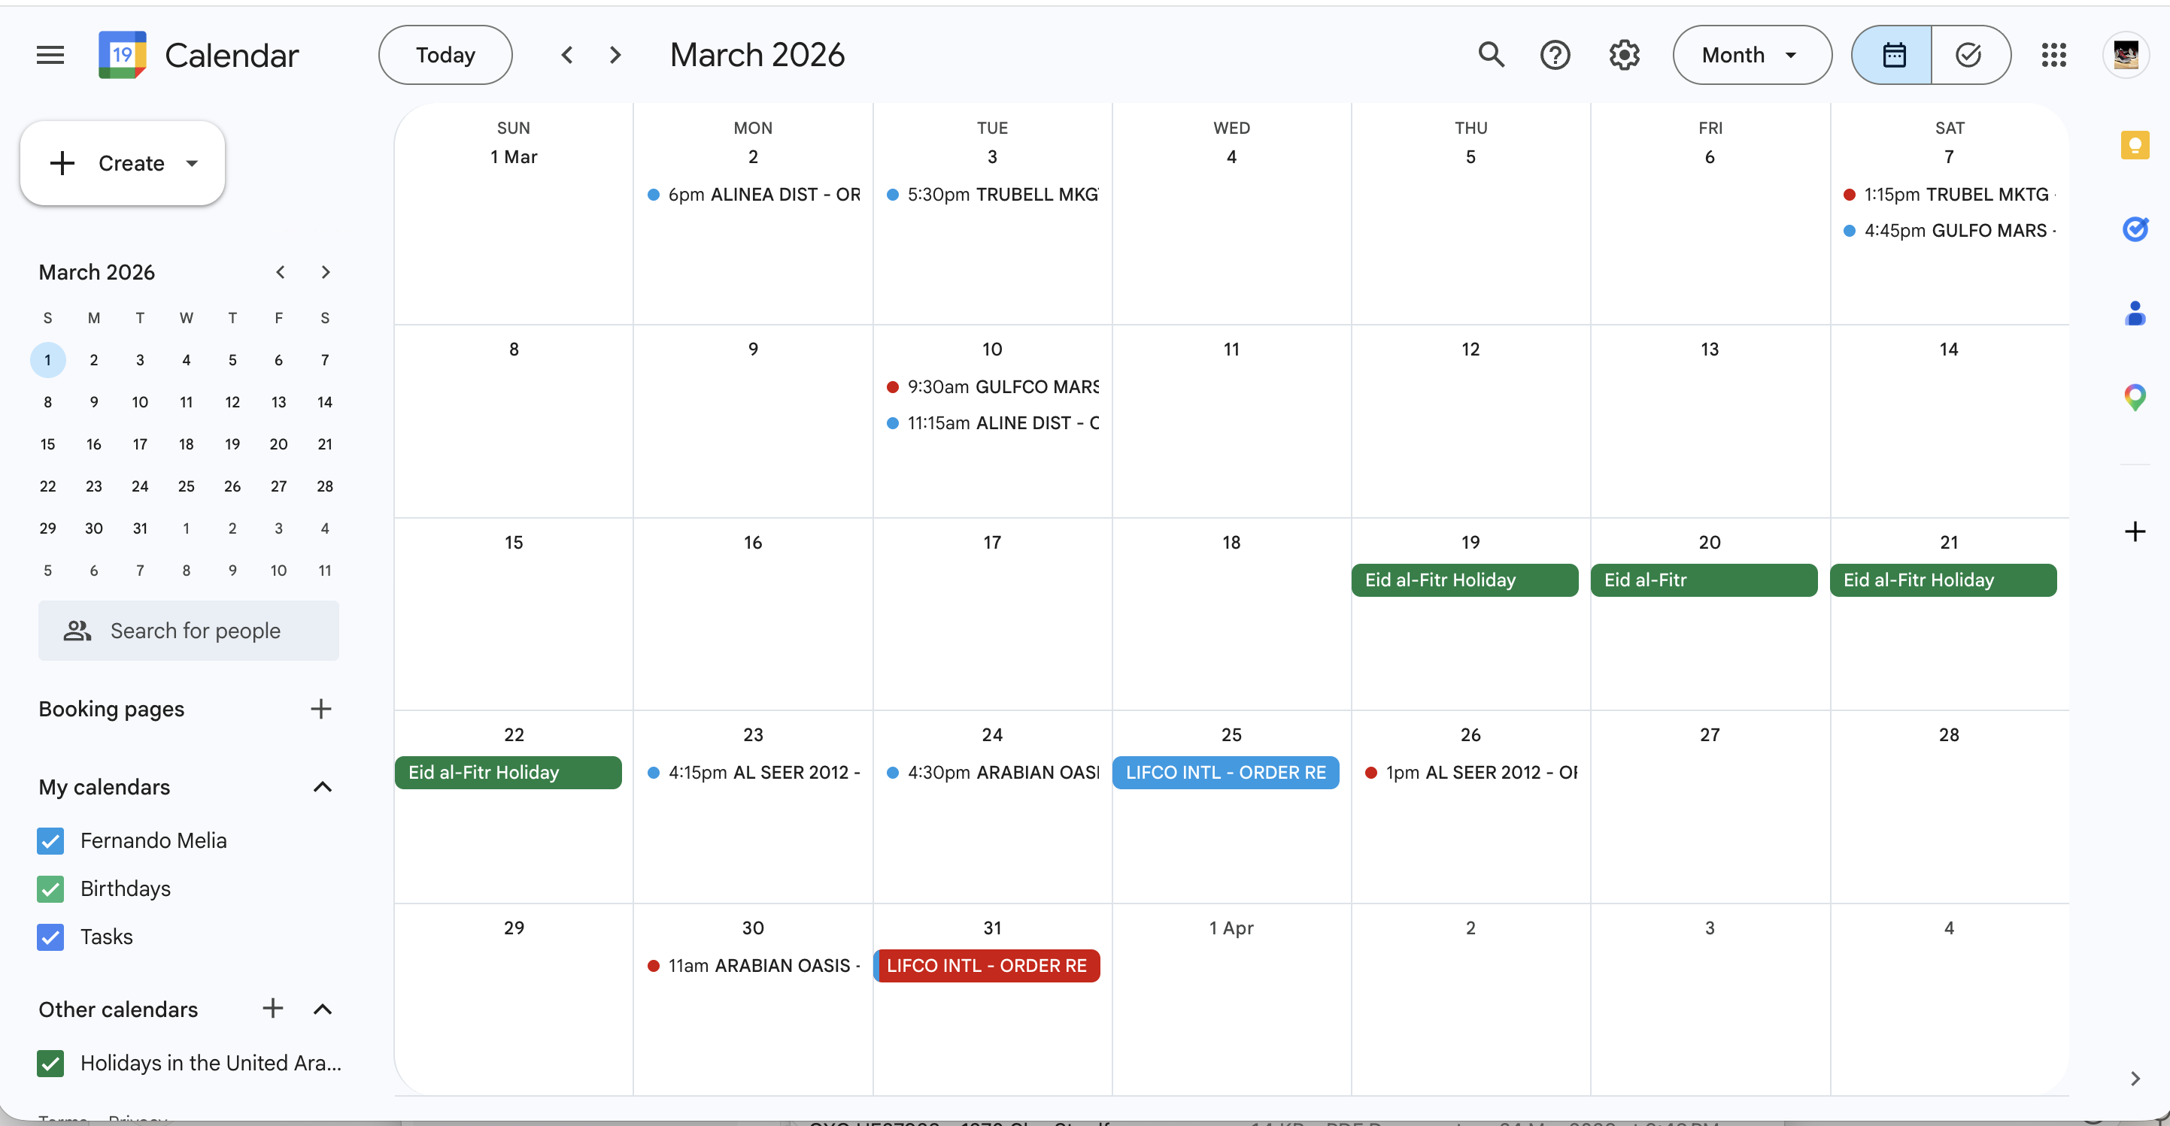Click the Today button
This screenshot has width=2170, height=1126.
coord(445,56)
